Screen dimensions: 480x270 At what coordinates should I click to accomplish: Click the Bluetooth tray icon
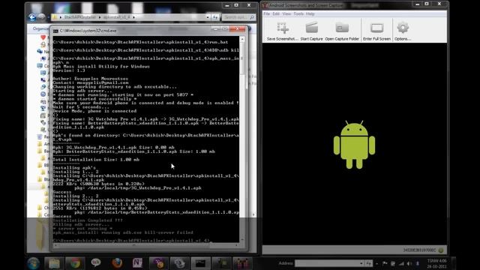417,263
